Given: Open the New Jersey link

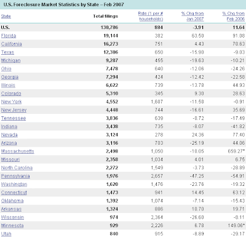Looking at the screenshot, I should pyautogui.click(x=14, y=110).
